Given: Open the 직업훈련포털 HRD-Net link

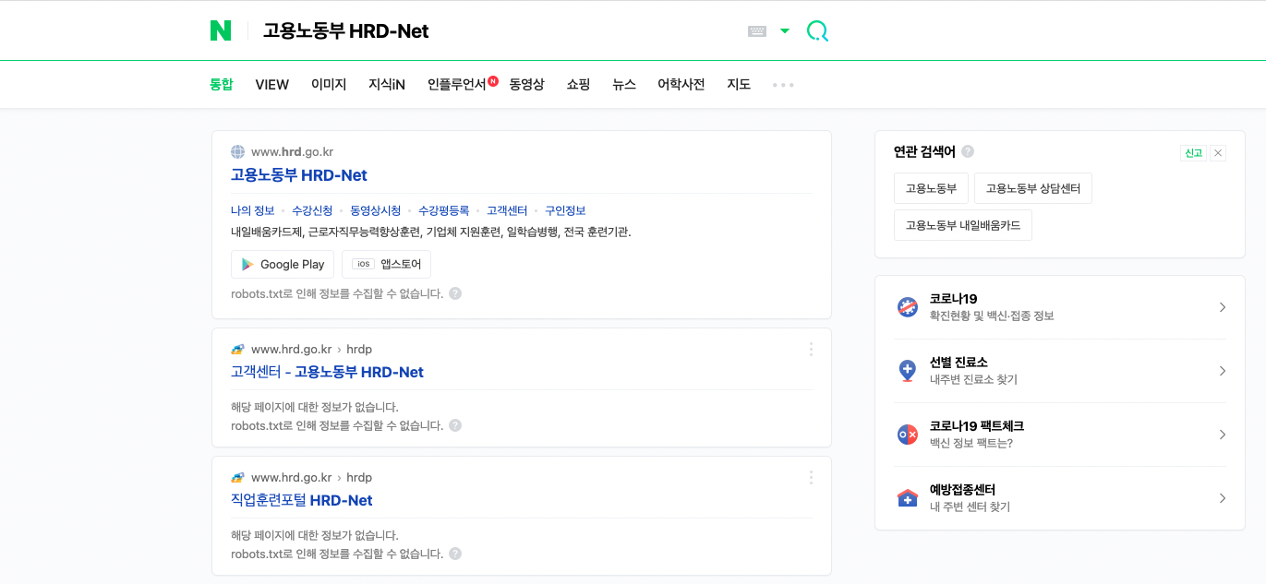Looking at the screenshot, I should (x=302, y=500).
